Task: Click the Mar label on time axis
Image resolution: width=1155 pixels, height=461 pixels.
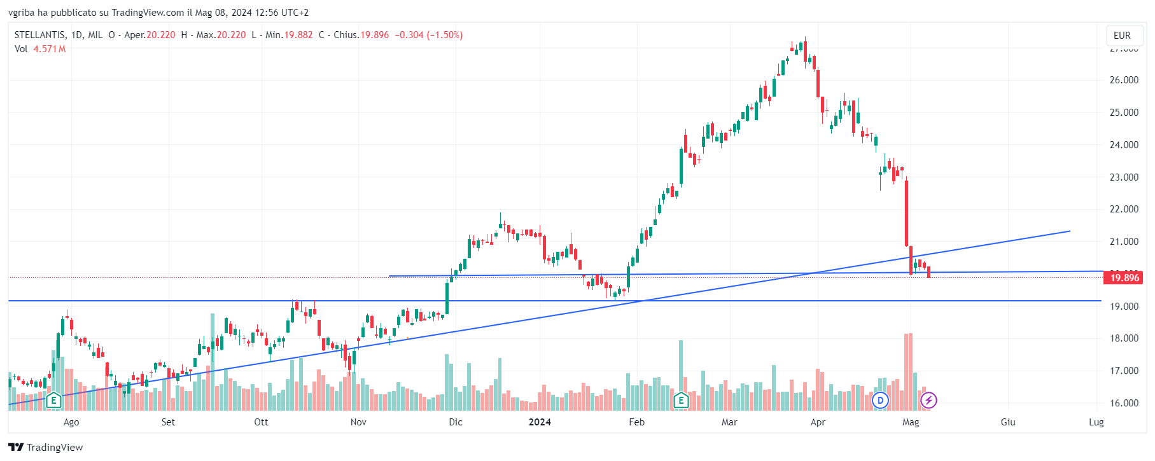Action: pos(729,422)
